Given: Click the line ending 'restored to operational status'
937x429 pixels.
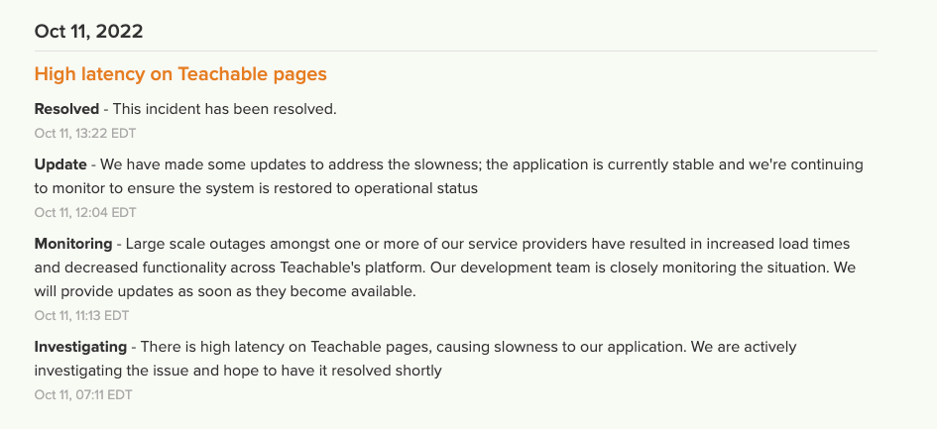Looking at the screenshot, I should tap(256, 188).
